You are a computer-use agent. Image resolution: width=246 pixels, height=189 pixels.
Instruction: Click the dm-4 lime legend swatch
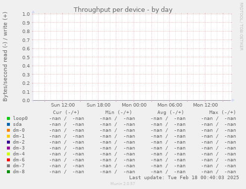click(x=8, y=154)
